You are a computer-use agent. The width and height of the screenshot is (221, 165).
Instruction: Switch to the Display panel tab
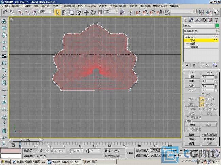pos(210,20)
